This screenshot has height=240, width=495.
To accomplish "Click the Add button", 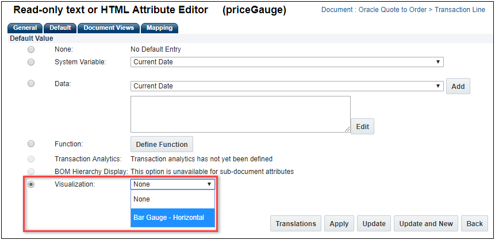I will pyautogui.click(x=458, y=86).
